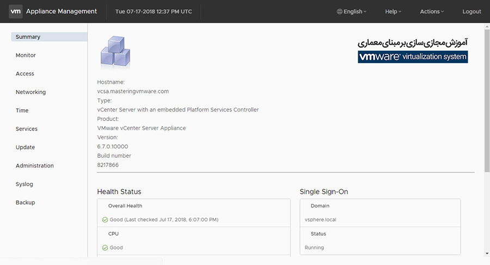The width and height of the screenshot is (490, 265).
Task: Open Networking settings in sidebar
Action: 30,93
